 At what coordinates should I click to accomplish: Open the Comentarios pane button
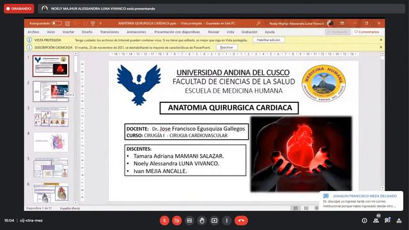(x=367, y=32)
